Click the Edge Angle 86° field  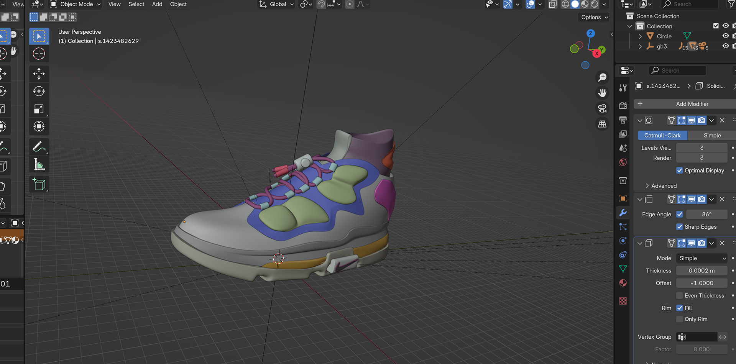707,214
